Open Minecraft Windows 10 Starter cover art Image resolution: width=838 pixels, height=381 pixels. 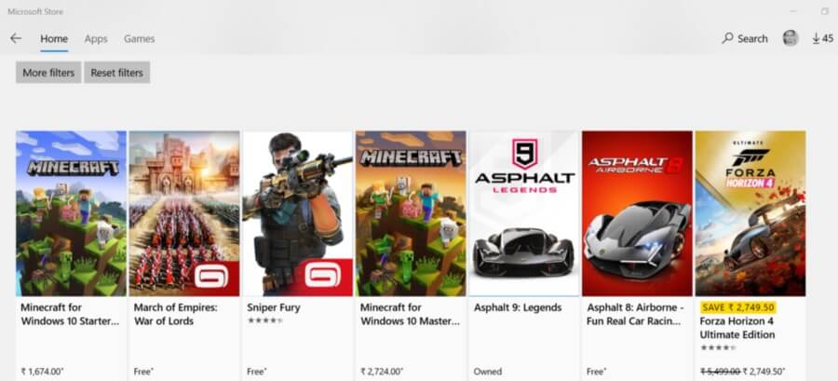click(x=71, y=213)
